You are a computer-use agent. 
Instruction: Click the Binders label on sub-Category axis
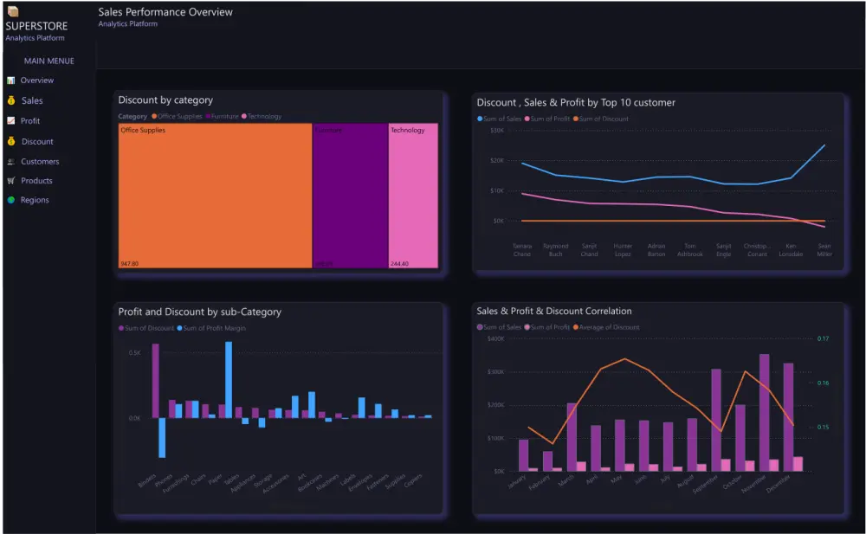(x=147, y=480)
